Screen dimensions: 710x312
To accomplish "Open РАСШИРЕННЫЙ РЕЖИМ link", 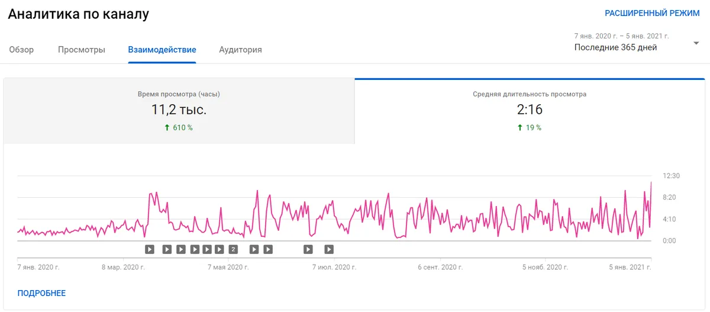I will tap(652, 13).
